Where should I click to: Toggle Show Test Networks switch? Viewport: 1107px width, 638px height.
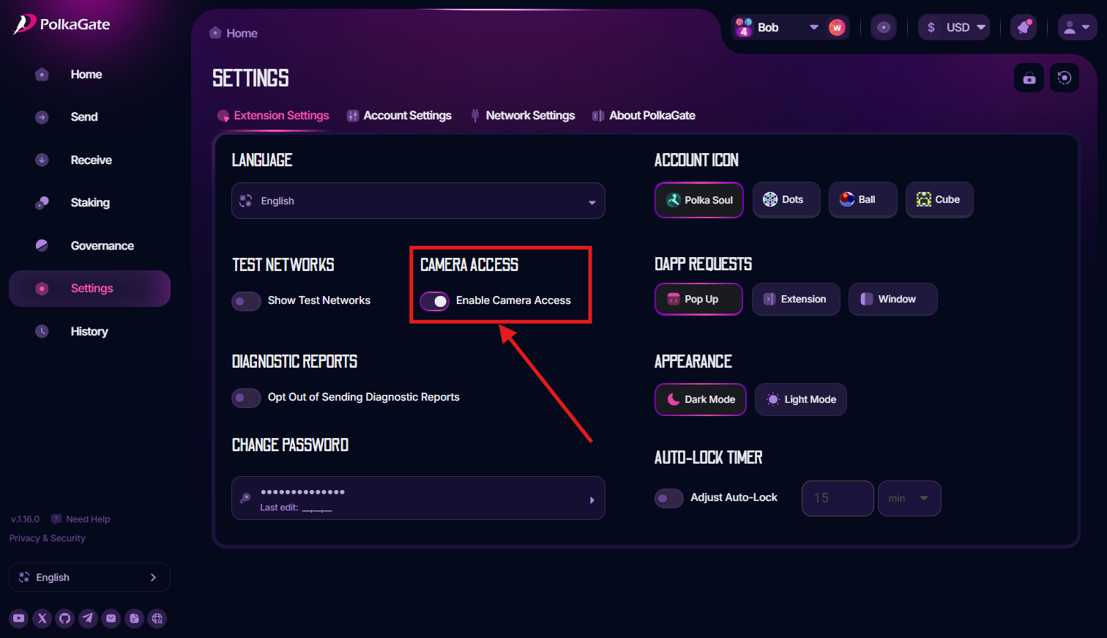(246, 301)
